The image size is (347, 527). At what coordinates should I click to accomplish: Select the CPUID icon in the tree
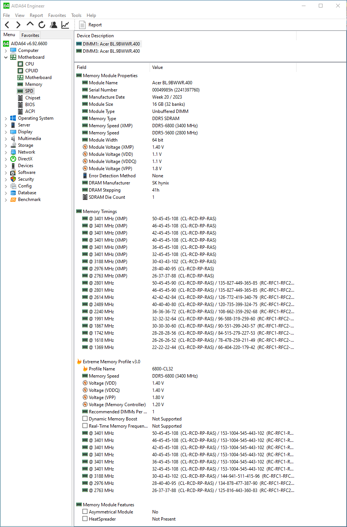click(x=21, y=71)
